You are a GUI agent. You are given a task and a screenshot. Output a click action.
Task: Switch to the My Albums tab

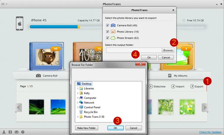pyautogui.click(x=178, y=76)
